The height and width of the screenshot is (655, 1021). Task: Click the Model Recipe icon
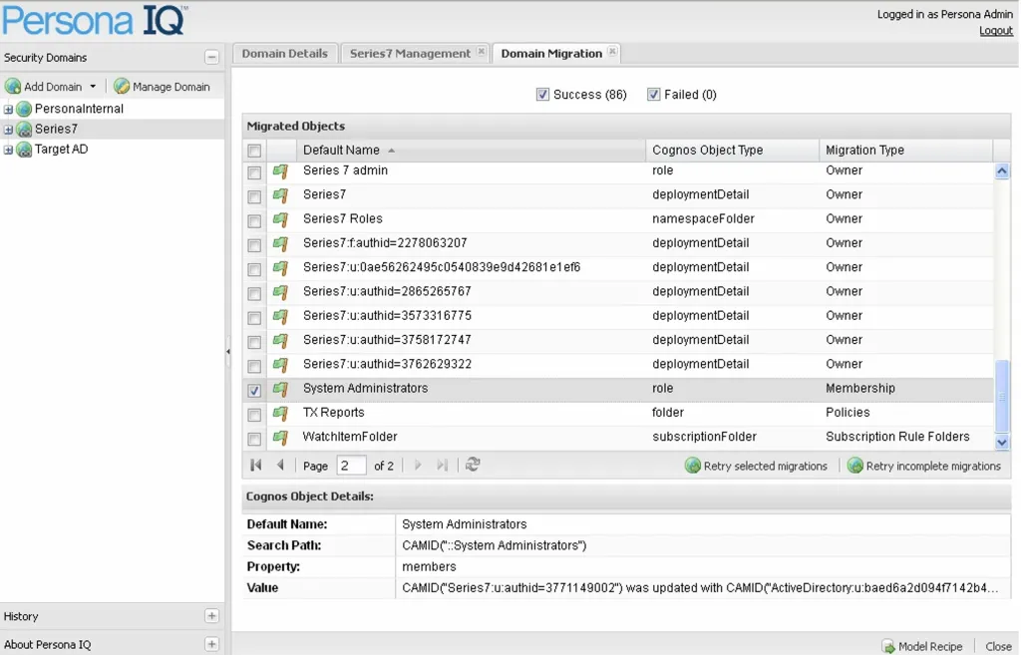pos(888,646)
